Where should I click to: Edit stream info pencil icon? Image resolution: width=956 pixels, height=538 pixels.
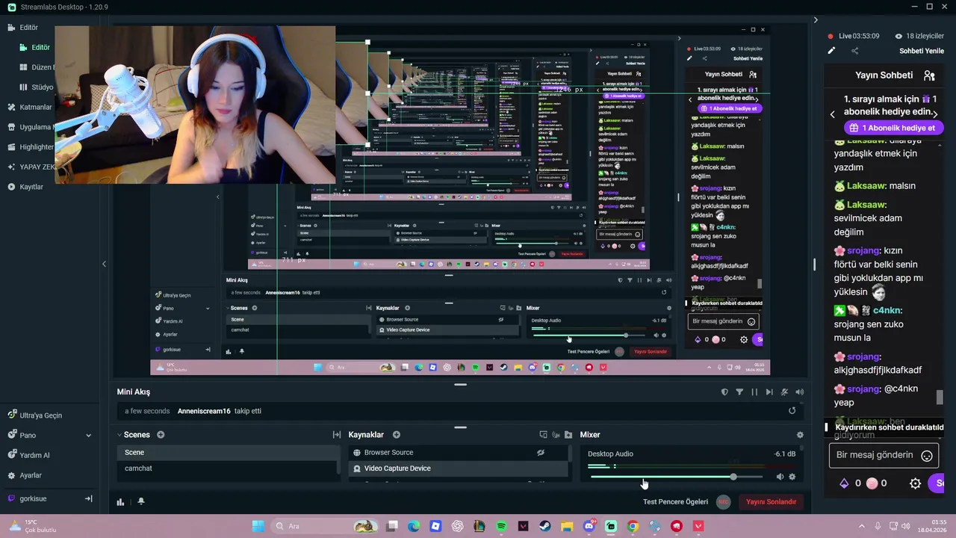point(831,51)
